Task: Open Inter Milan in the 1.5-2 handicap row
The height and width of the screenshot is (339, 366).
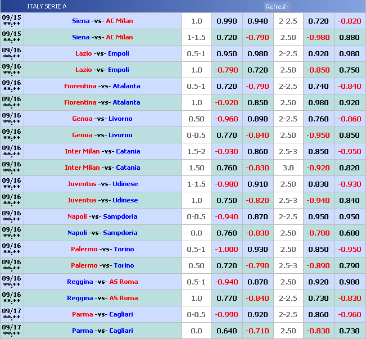Action: coord(81,151)
